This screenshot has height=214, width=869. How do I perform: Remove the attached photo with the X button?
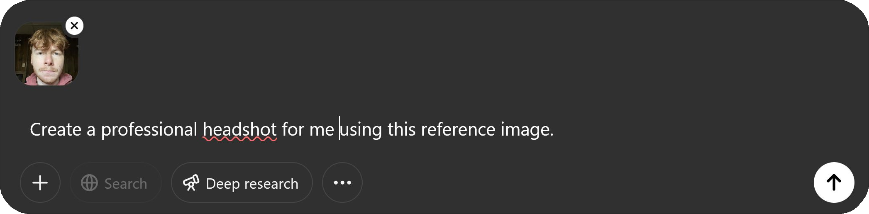click(74, 26)
